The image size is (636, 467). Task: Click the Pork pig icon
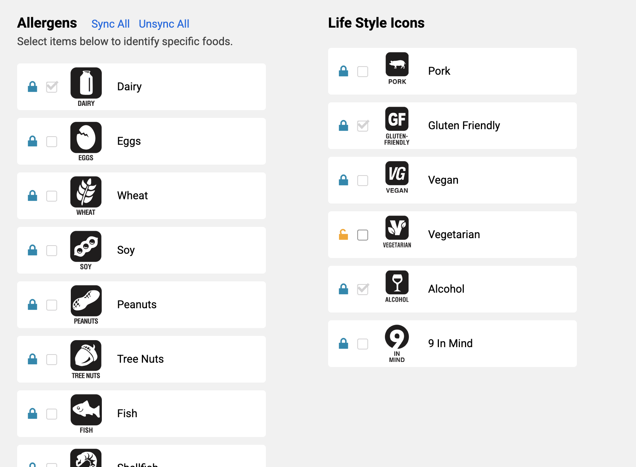pos(397,65)
